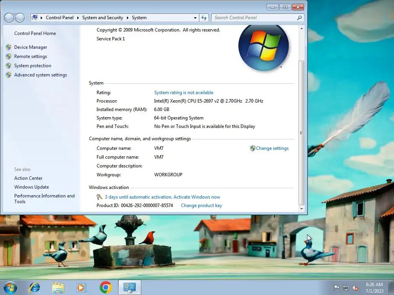Open the recent pages dropdown arrow
This screenshot has height=295, width=394.
click(27, 18)
